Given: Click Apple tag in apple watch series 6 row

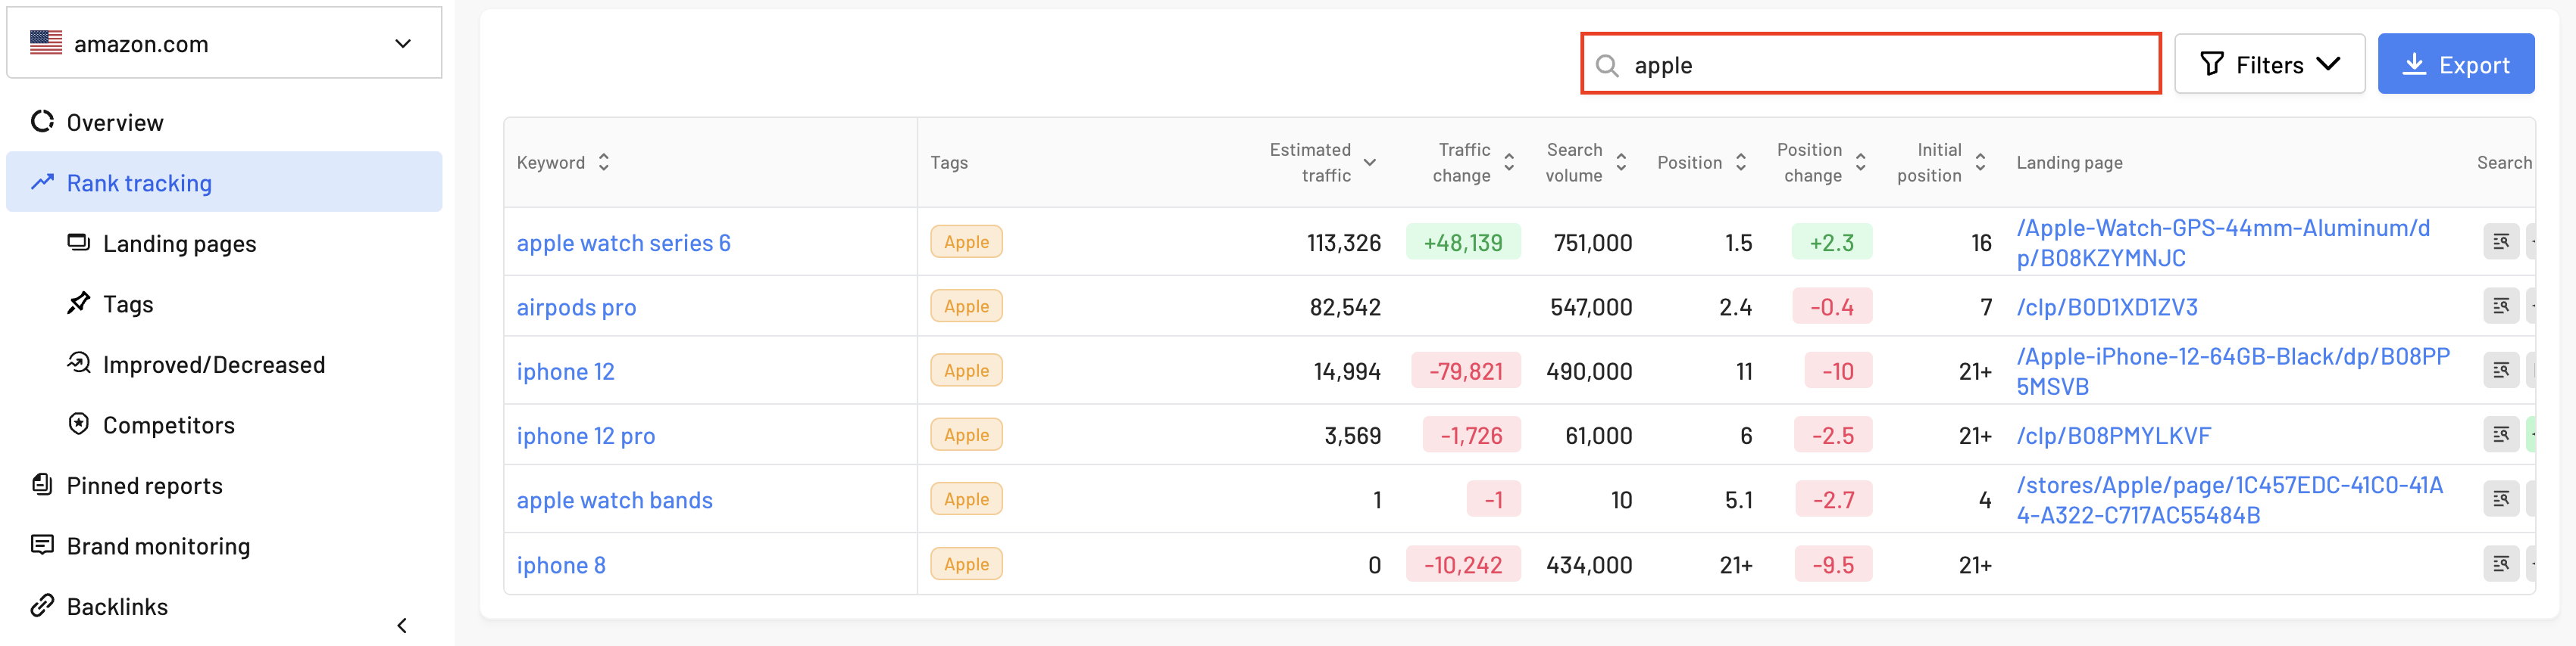Looking at the screenshot, I should click(966, 241).
